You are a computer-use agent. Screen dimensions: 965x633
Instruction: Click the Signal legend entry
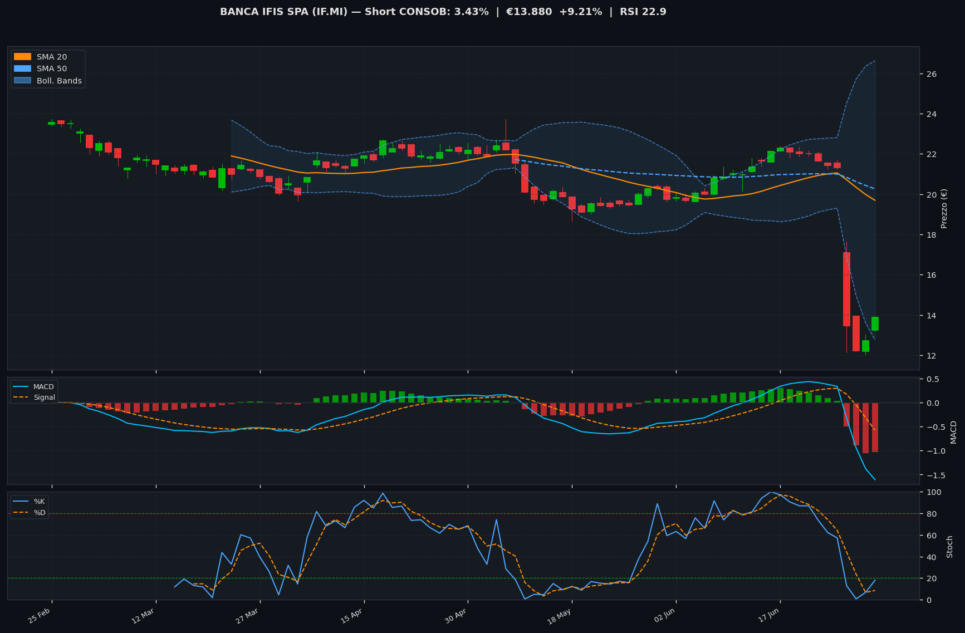34,398
